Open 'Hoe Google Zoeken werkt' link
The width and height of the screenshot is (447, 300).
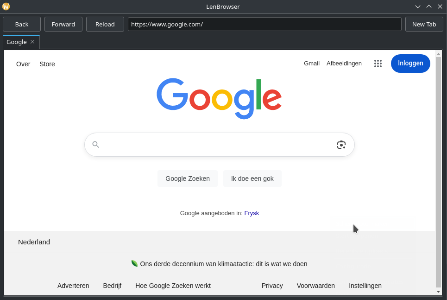[x=173, y=286]
